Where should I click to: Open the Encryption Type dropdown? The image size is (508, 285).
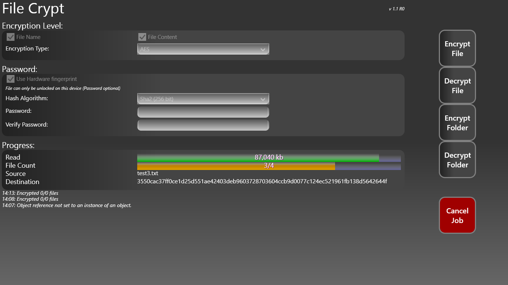coord(203,49)
